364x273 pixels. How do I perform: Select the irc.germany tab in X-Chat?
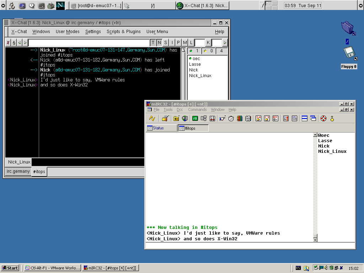(18, 171)
